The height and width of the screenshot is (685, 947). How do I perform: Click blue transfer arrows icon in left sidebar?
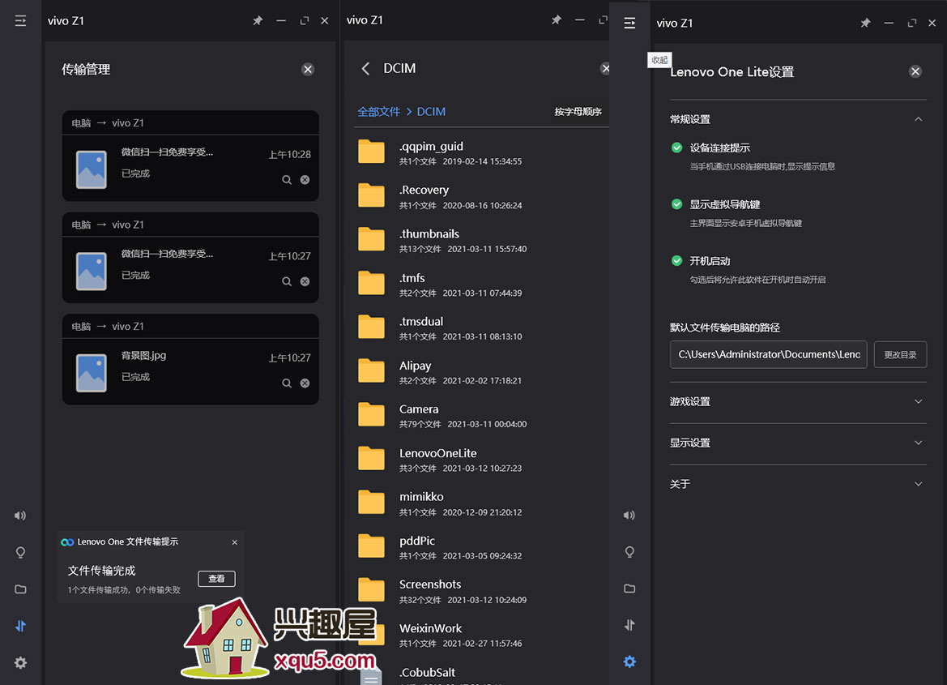[x=20, y=626]
